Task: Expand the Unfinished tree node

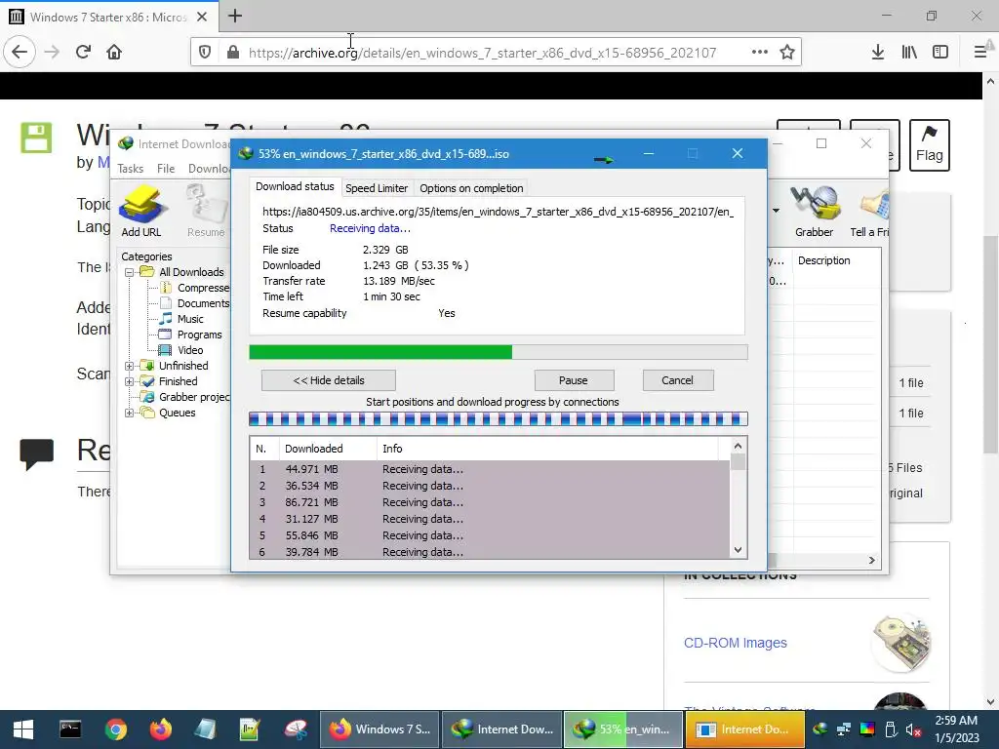Action: (130, 367)
